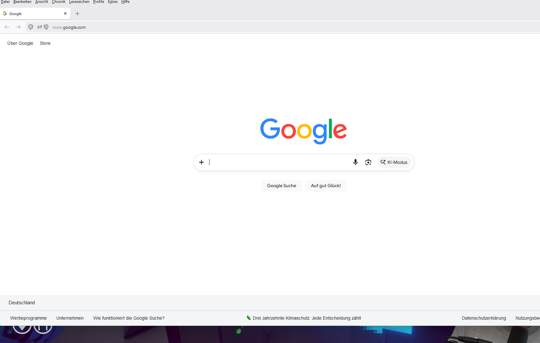Go forward with the forward arrow
Image resolution: width=540 pixels, height=343 pixels.
[x=18, y=27]
